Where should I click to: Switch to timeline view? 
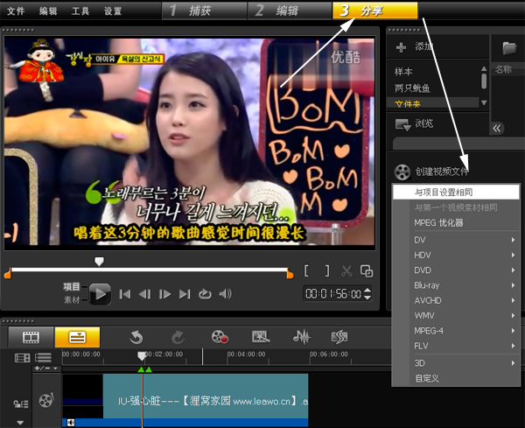[77, 337]
